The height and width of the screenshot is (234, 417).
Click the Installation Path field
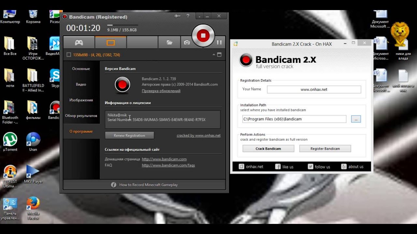294,119
